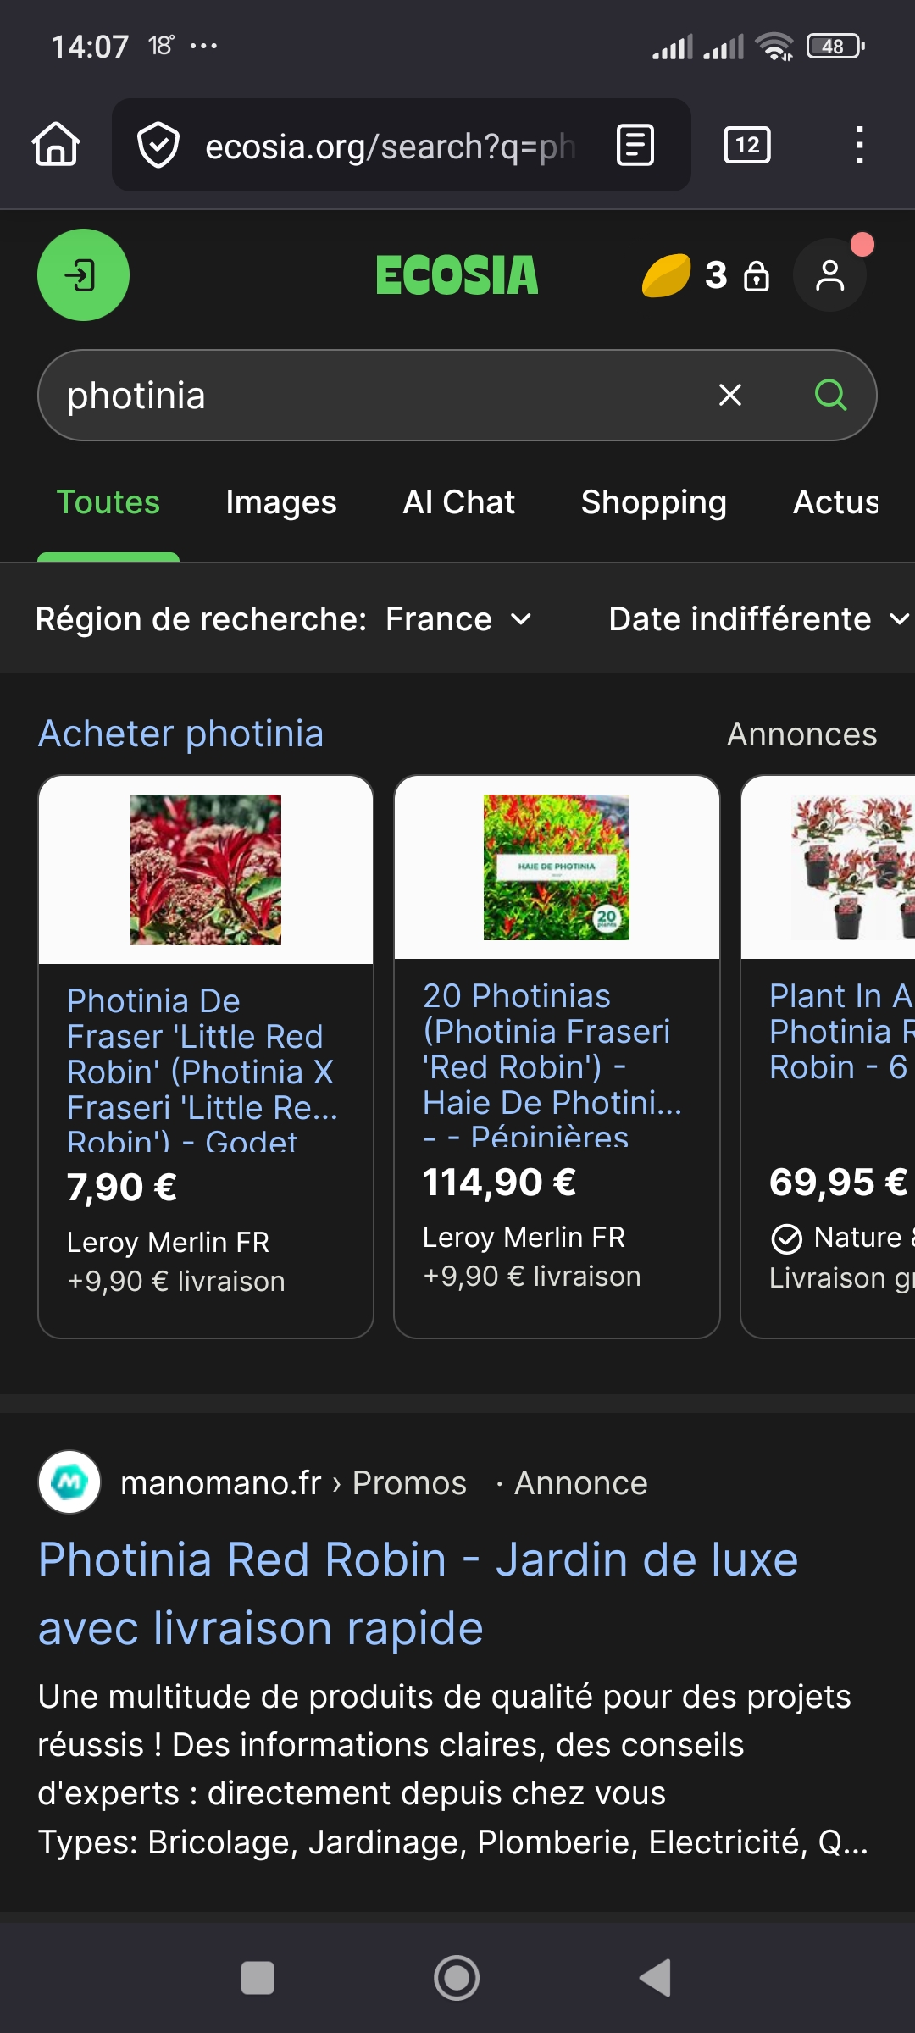
Task: Open the browser three-dot menu
Action: 859,145
